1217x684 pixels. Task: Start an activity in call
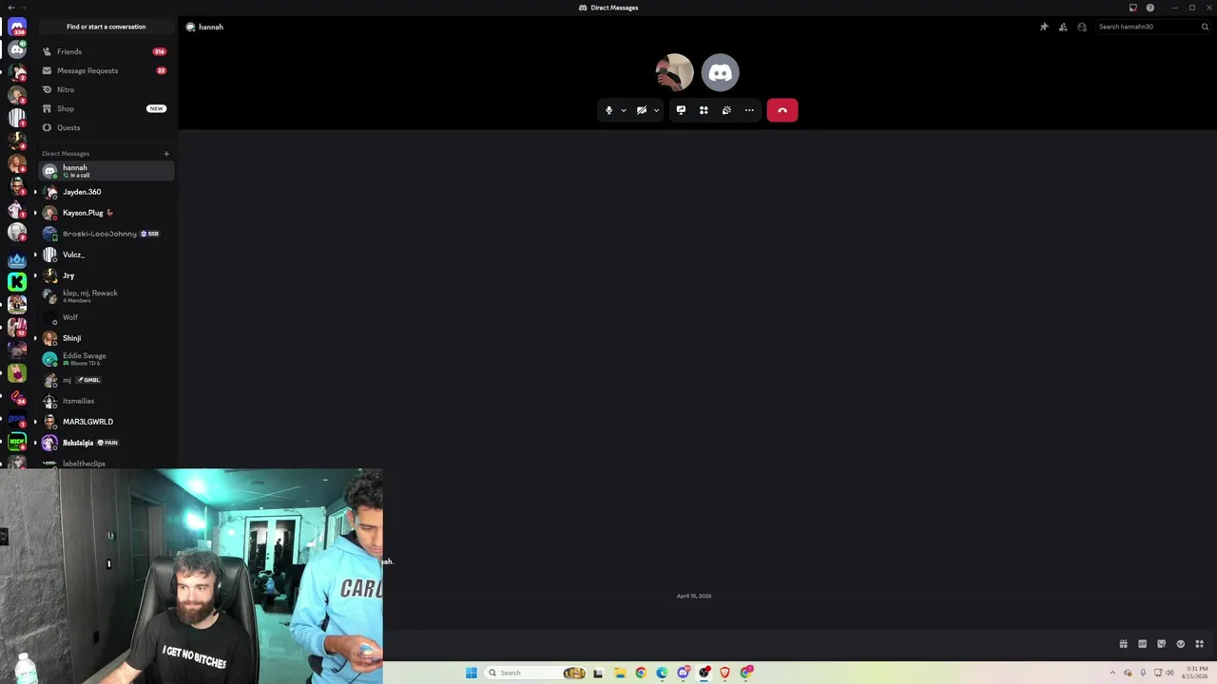(x=704, y=110)
